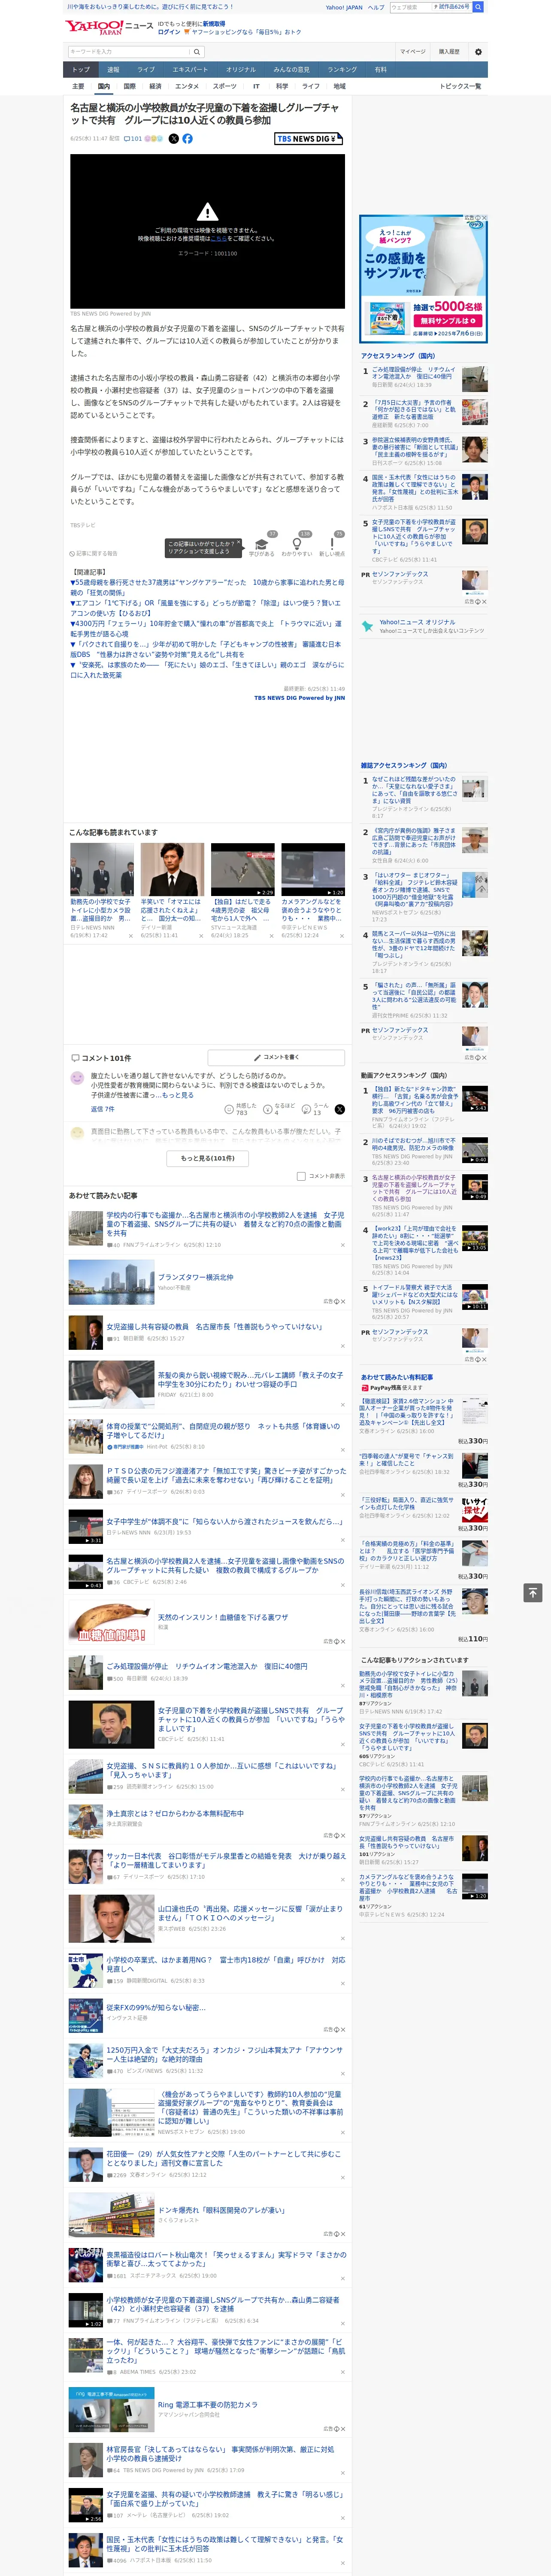This screenshot has height=2576, width=551.
Task: Open 購入履歴 link
Action: [x=449, y=51]
